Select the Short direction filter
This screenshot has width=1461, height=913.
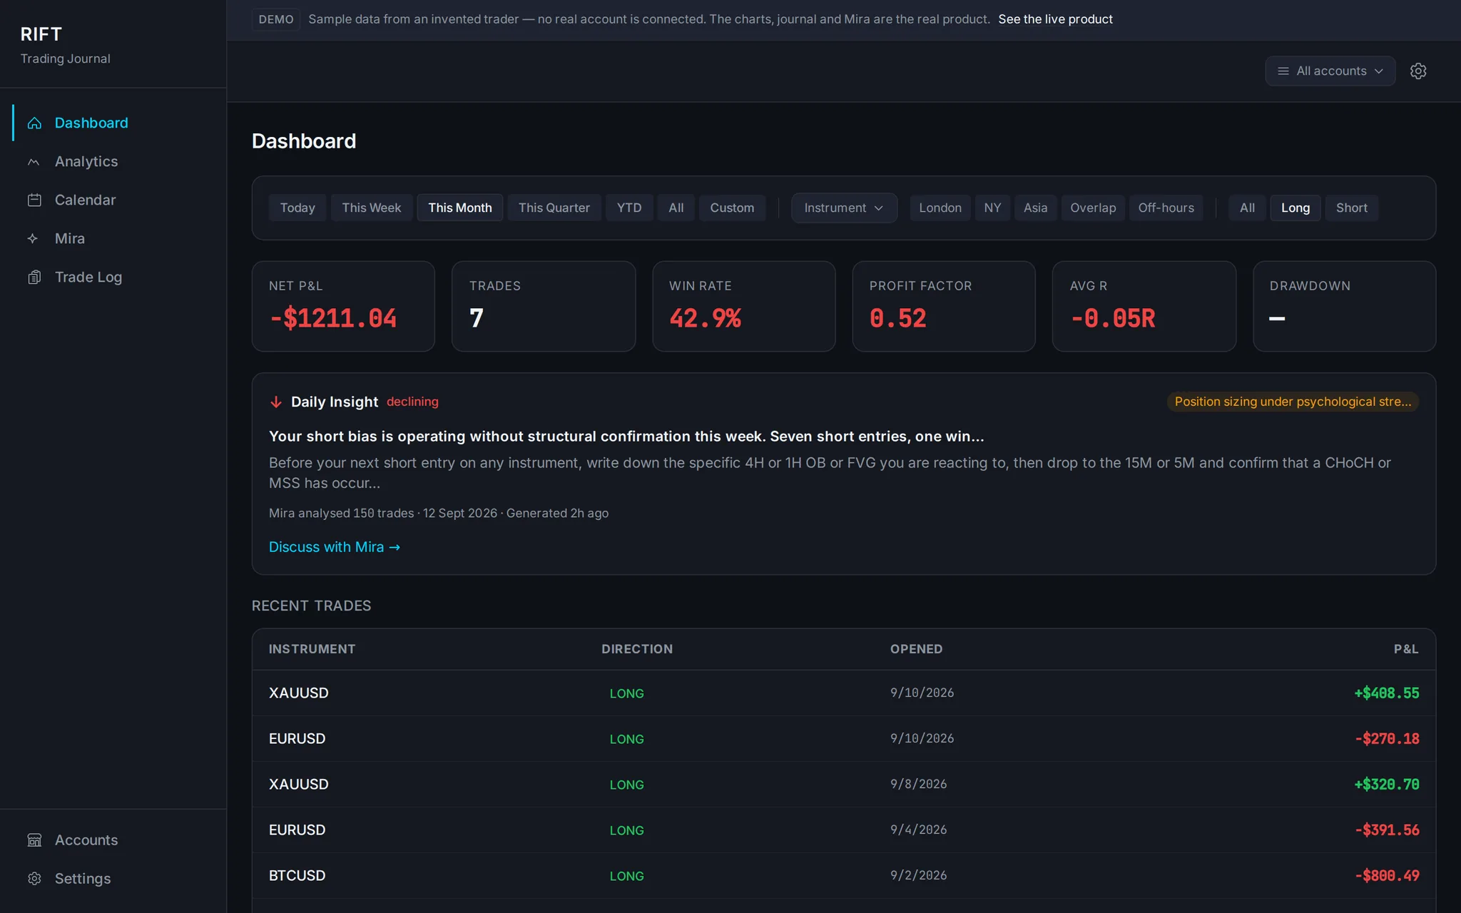1352,208
